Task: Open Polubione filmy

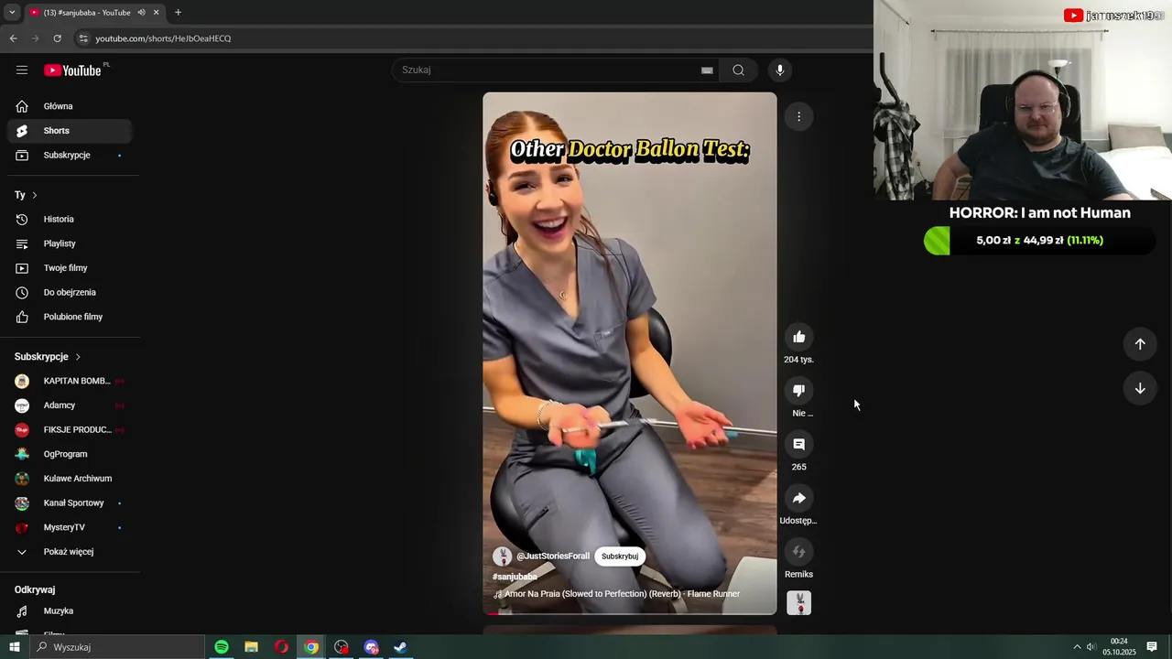Action: click(70, 317)
